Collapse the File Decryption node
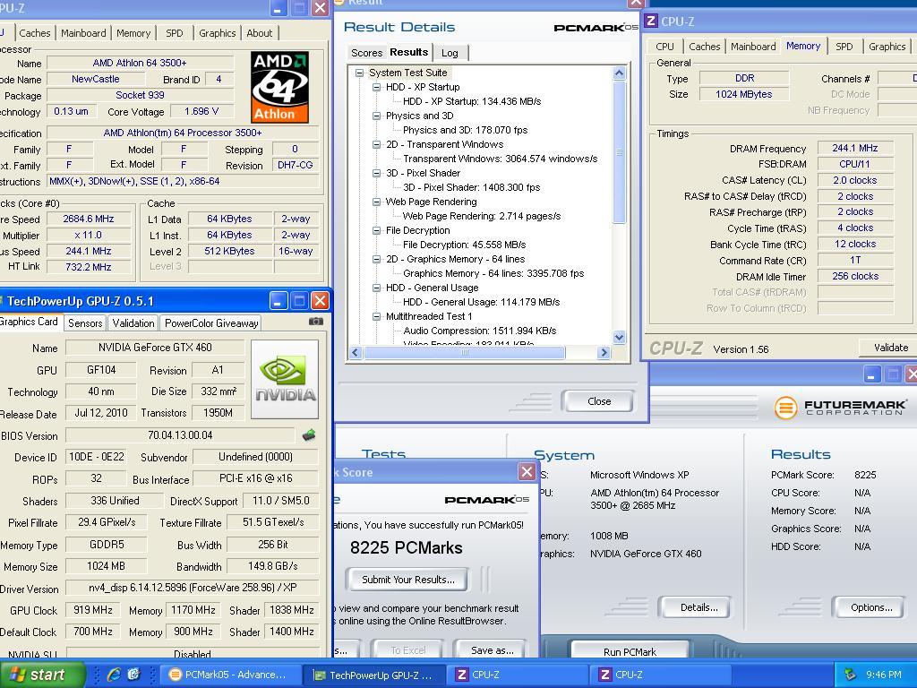The height and width of the screenshot is (688, 917). [x=377, y=230]
